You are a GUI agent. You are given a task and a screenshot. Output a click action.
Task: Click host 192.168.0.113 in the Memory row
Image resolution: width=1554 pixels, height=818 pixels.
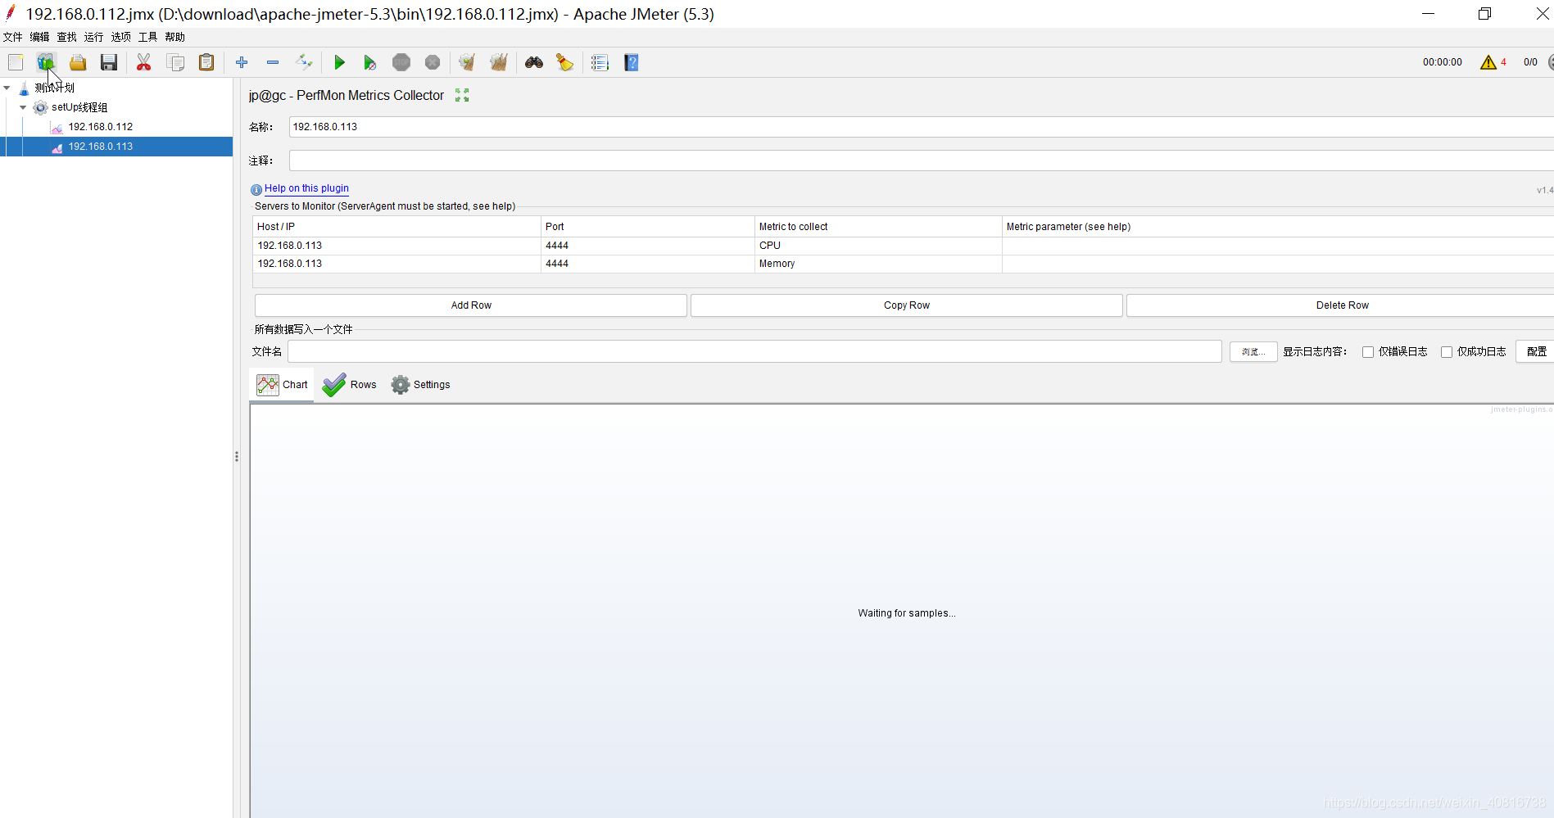pyautogui.click(x=396, y=264)
